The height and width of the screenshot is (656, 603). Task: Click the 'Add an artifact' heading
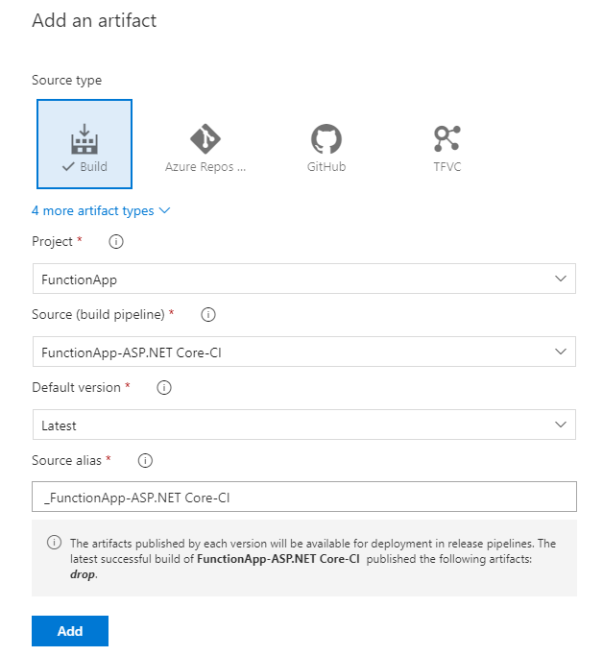(94, 20)
